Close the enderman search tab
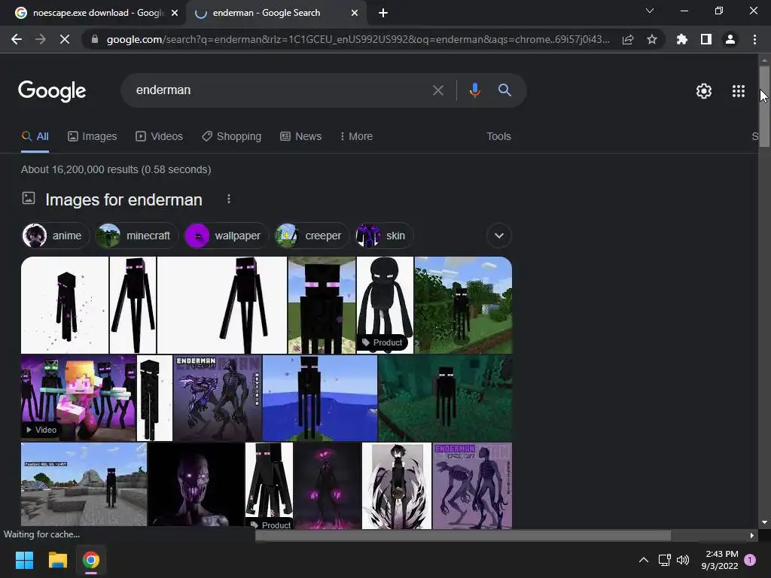Image resolution: width=771 pixels, height=578 pixels. point(355,13)
